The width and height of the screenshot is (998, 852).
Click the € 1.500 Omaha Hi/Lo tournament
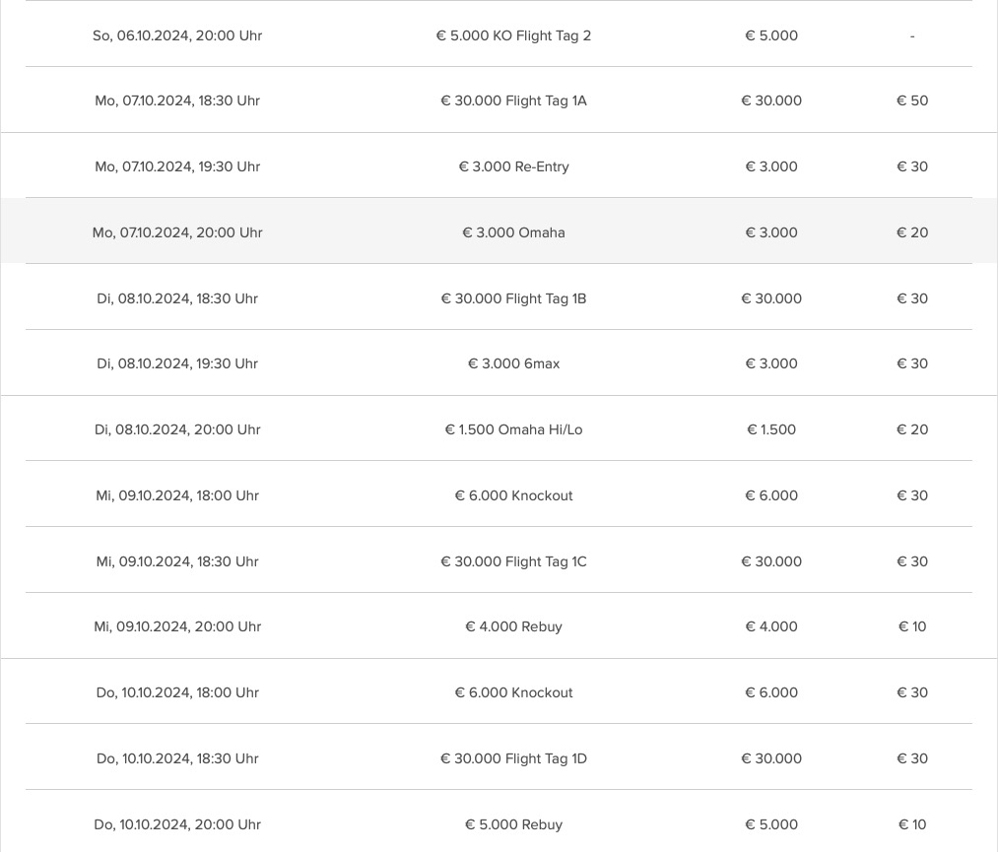(x=513, y=429)
